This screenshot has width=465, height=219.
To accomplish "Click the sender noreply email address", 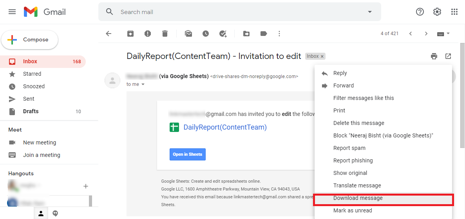I will tap(254, 77).
